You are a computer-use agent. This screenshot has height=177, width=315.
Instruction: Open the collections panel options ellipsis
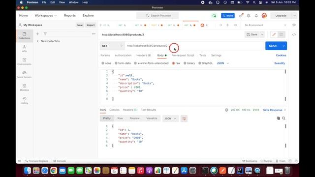[x=94, y=34]
